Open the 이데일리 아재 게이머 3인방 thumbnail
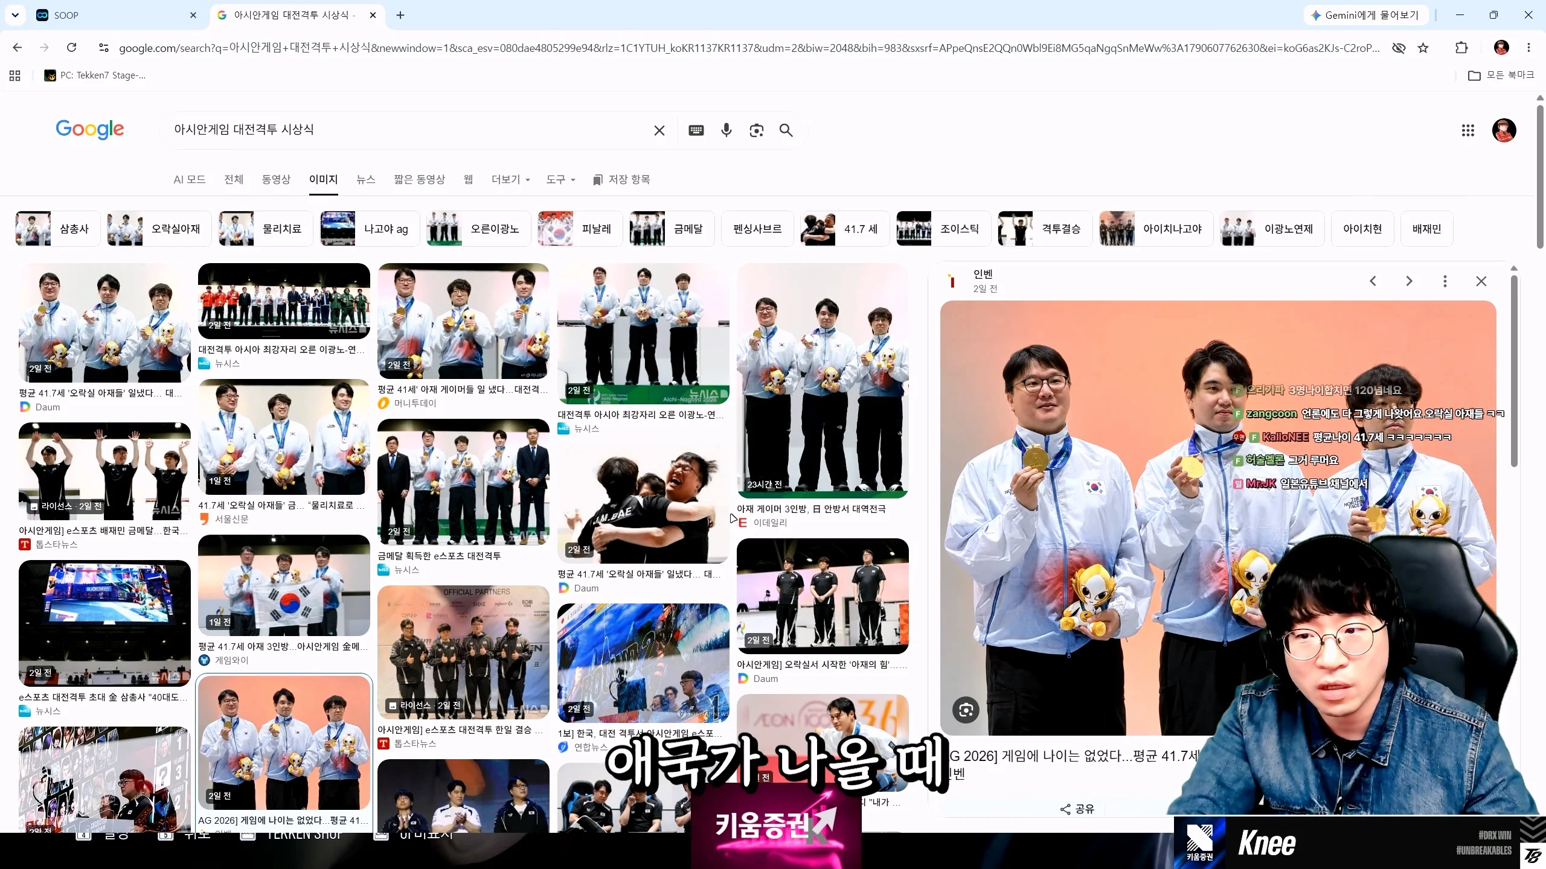 [823, 380]
